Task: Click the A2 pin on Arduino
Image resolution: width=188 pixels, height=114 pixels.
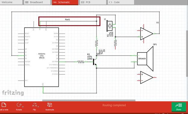Action: click(21, 55)
